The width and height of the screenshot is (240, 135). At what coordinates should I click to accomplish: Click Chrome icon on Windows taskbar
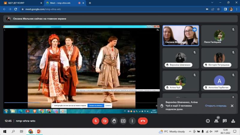click(31, 131)
